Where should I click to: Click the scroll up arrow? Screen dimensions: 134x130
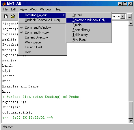click(131, 23)
